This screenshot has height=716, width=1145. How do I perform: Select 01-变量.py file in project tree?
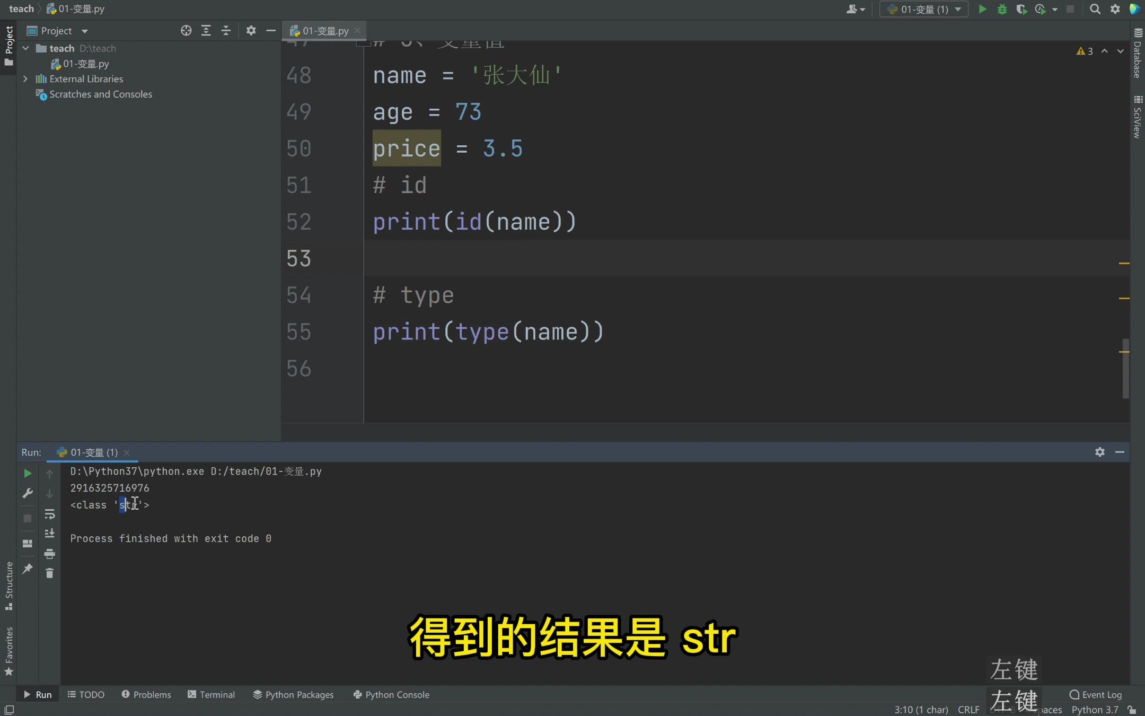[x=86, y=64]
